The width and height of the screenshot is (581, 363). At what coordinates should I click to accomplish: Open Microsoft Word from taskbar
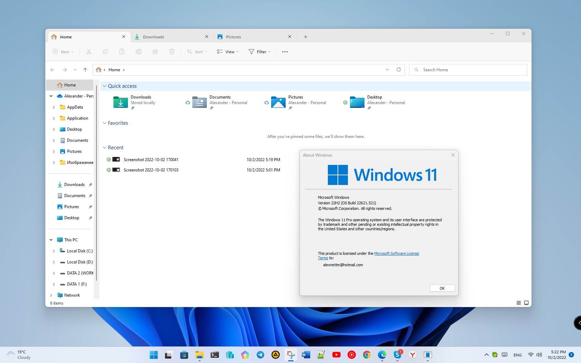pyautogui.click(x=306, y=355)
